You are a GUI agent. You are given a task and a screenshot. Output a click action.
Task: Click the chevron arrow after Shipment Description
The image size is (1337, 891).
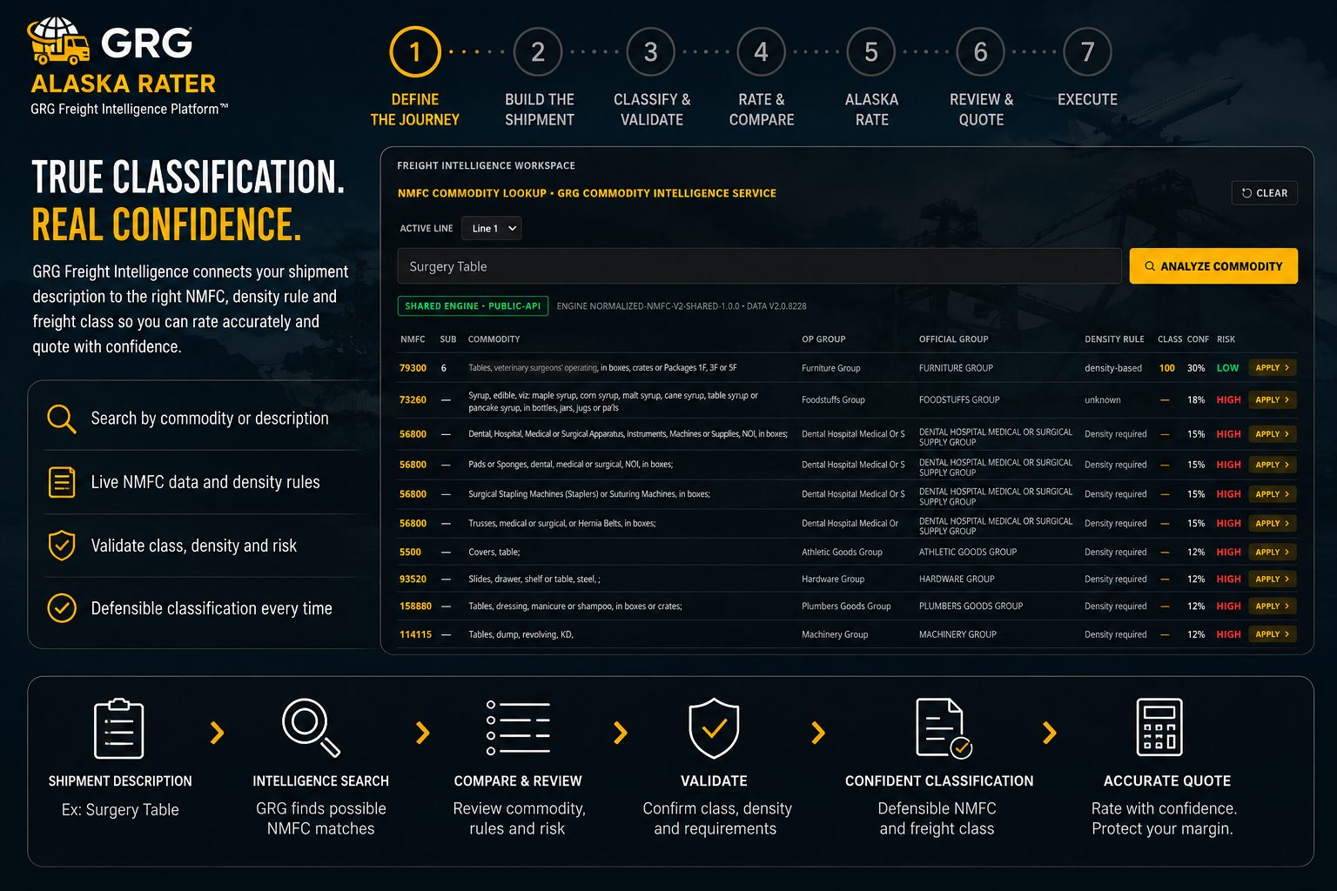click(218, 733)
